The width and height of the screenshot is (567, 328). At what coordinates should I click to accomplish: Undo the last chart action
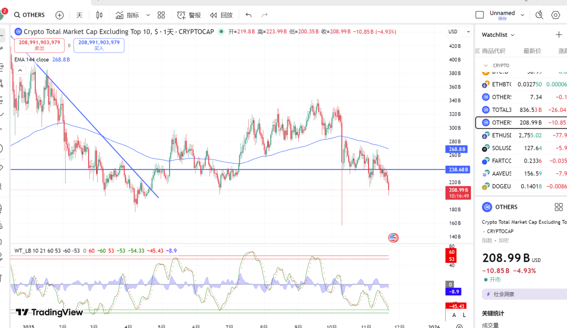click(x=248, y=15)
